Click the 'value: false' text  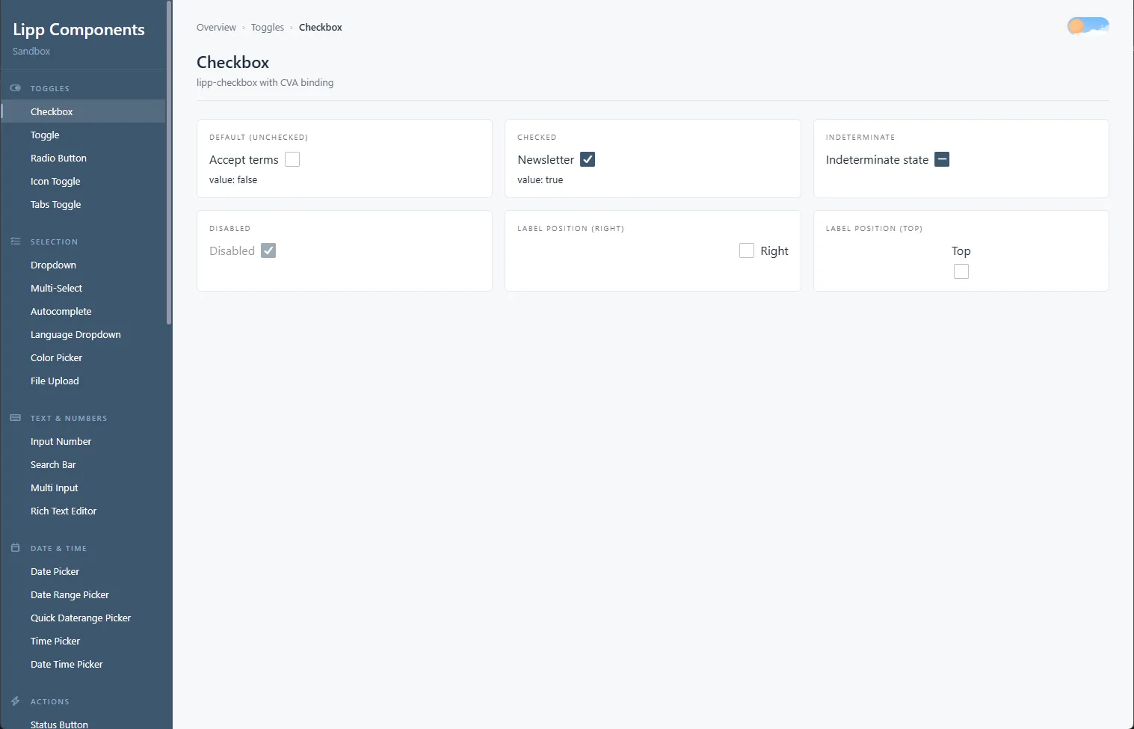pyautogui.click(x=233, y=180)
